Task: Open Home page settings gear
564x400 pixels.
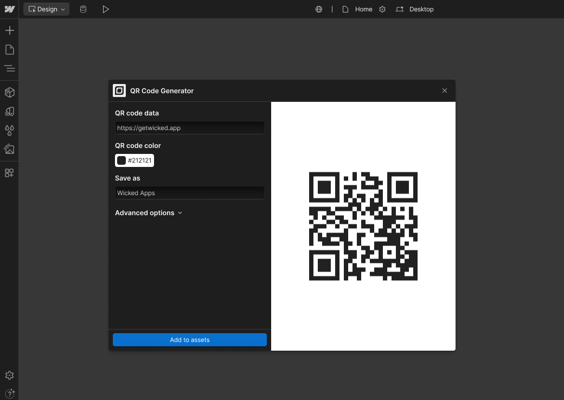Action: click(x=382, y=9)
